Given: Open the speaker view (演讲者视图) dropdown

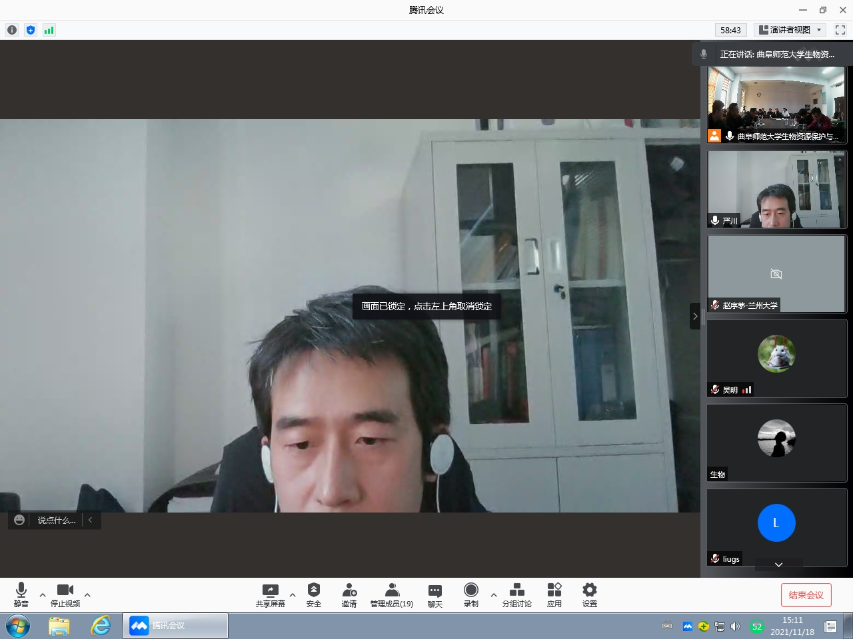Looking at the screenshot, I should click(790, 30).
